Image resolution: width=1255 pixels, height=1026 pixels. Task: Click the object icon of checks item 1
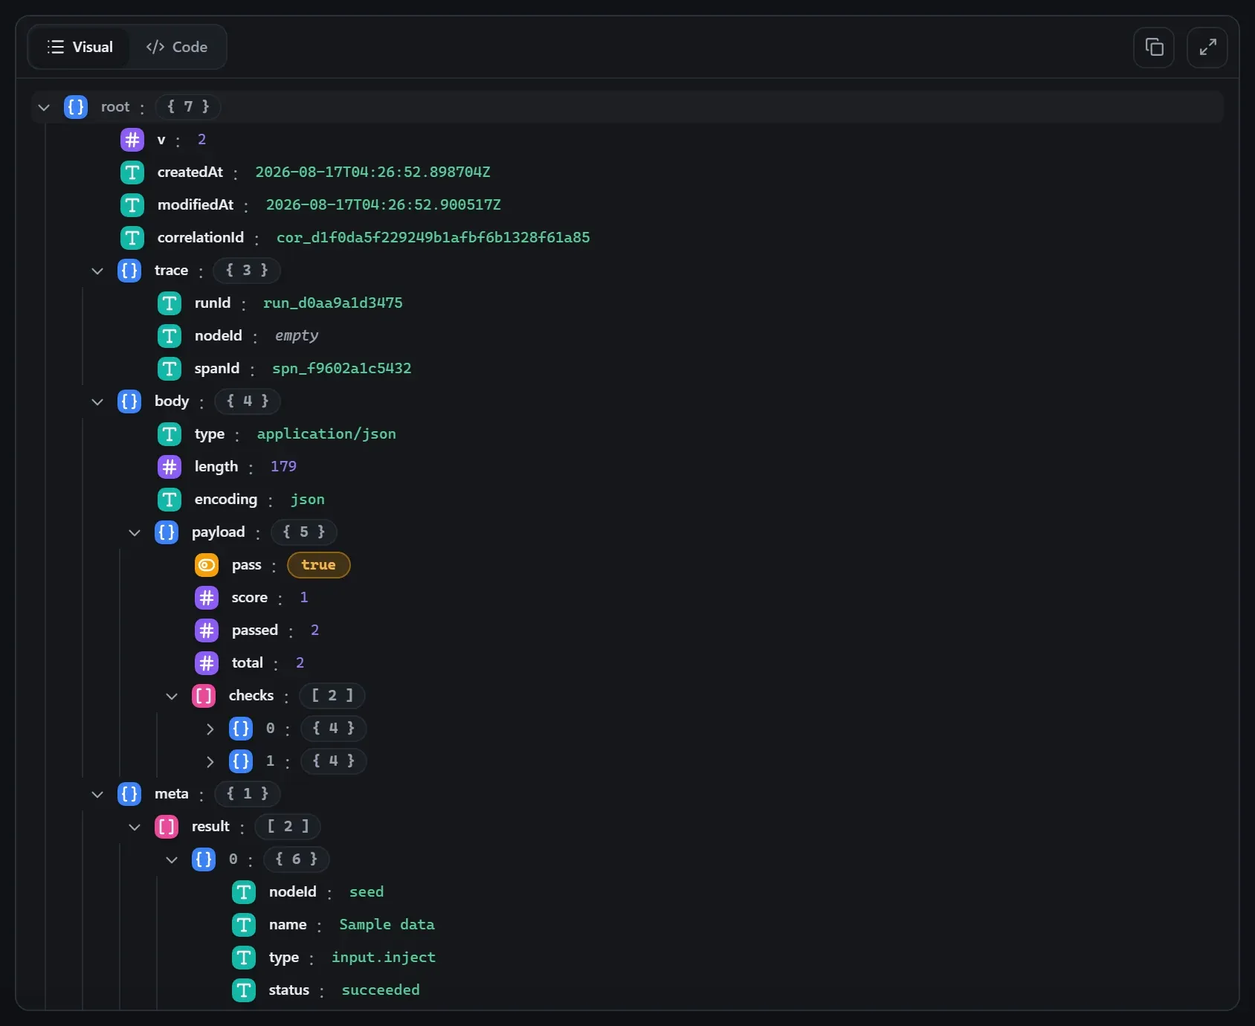pos(241,761)
